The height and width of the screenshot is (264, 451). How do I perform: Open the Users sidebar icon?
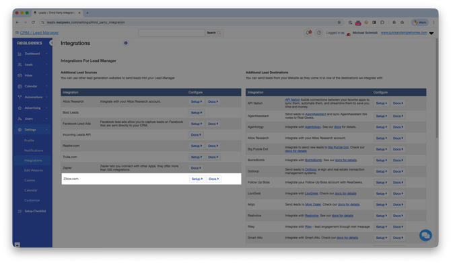20,119
